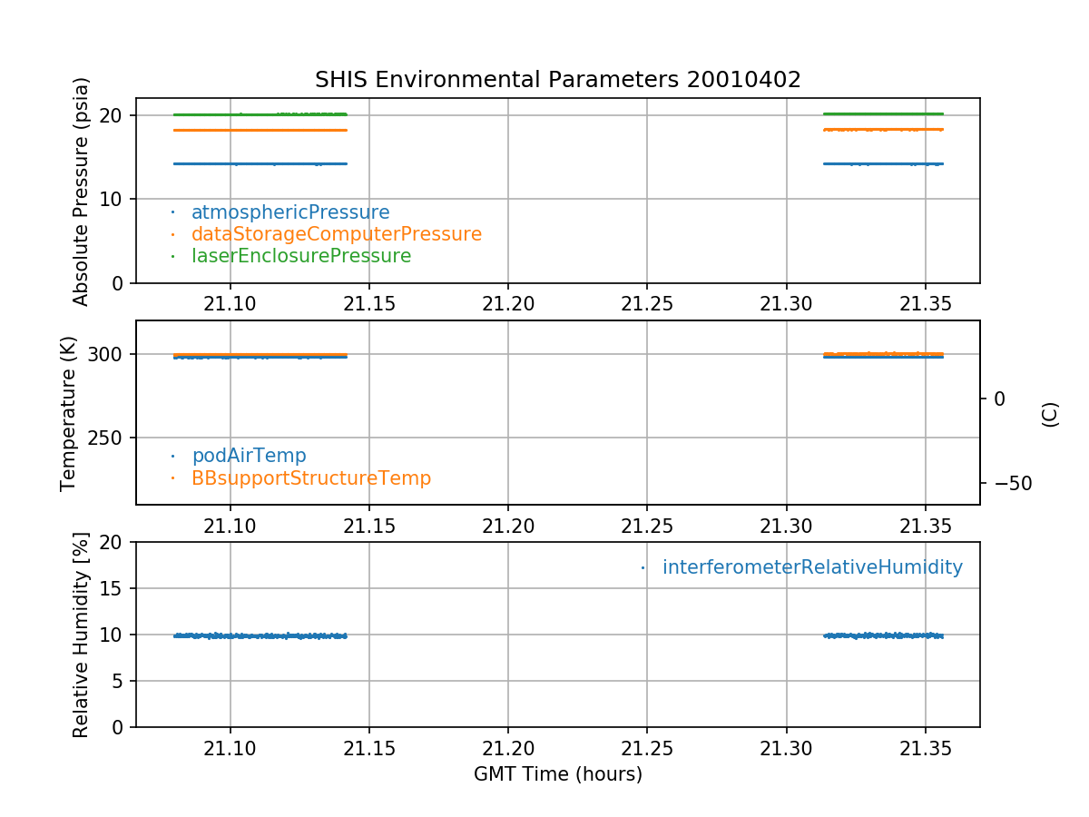Screen dimensions: 1089x817
Task: Click the laserEnclosurePressure legend entry
Action: pos(300,256)
